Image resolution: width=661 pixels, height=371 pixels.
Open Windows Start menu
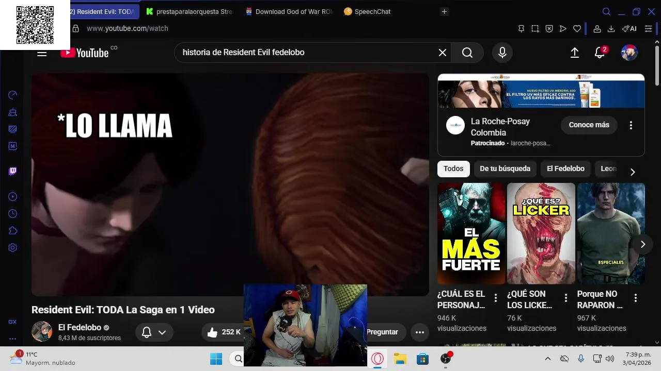[216, 359]
